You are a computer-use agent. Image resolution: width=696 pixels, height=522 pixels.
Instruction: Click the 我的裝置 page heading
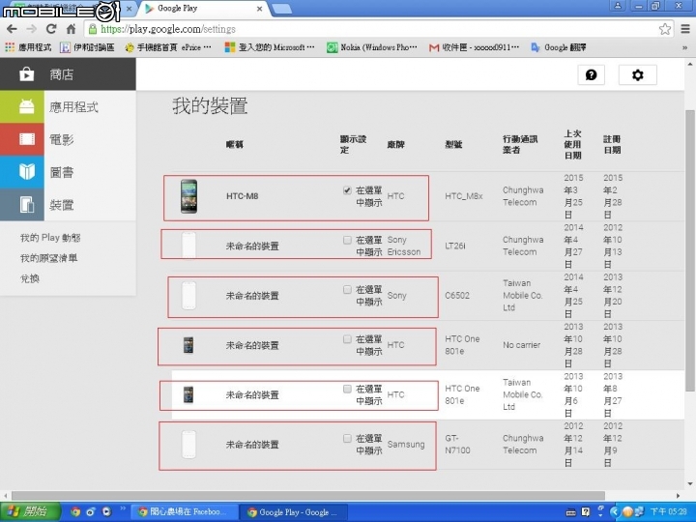point(210,106)
